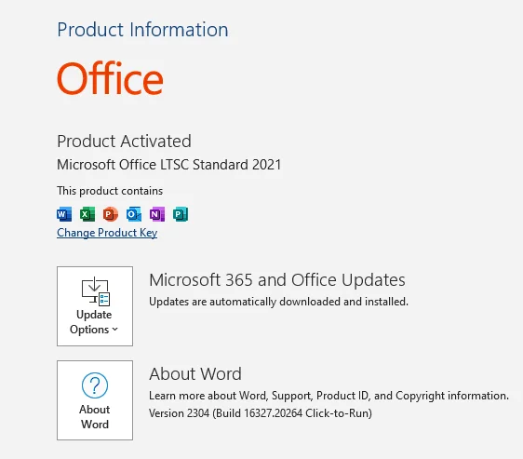This screenshot has height=459, width=523.
Task: Click the blue Outlook icon
Action: coord(134,214)
